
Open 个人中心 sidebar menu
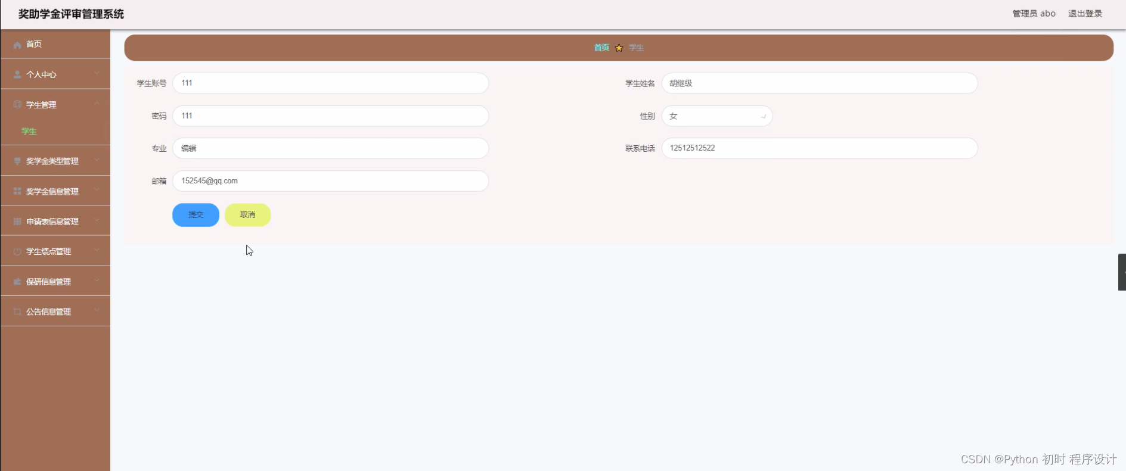[55, 74]
